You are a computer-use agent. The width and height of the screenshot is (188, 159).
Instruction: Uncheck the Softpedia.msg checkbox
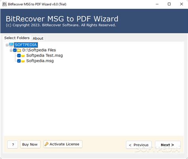(19, 61)
